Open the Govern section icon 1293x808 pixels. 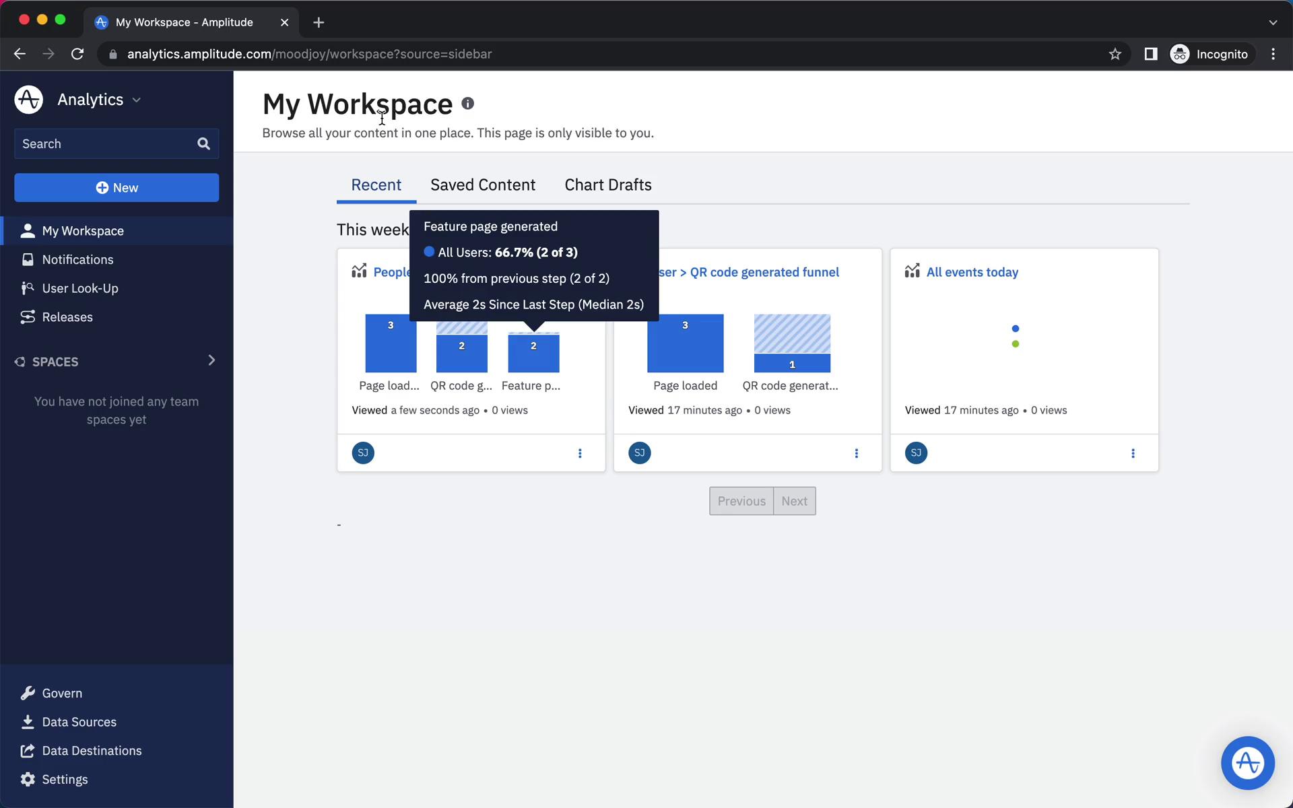pyautogui.click(x=27, y=693)
